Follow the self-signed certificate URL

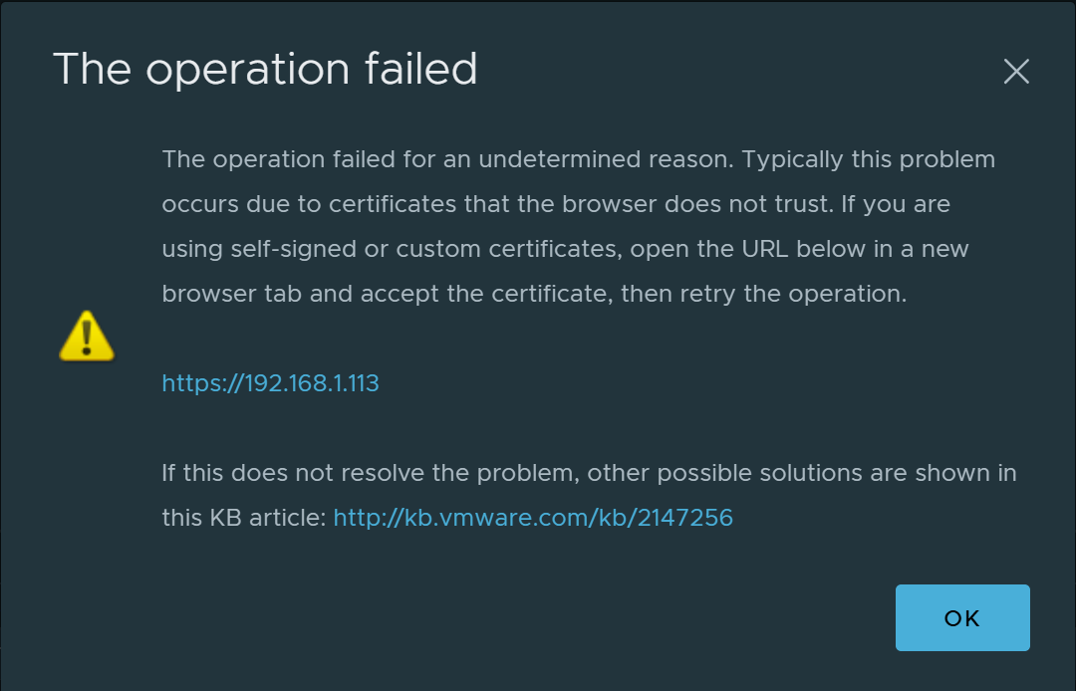(270, 382)
